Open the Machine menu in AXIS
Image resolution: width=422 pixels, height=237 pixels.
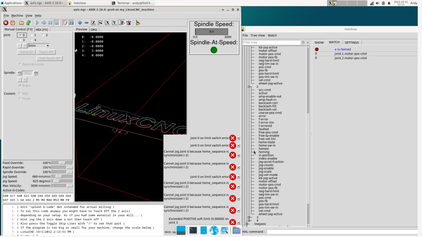pyautogui.click(x=17, y=16)
